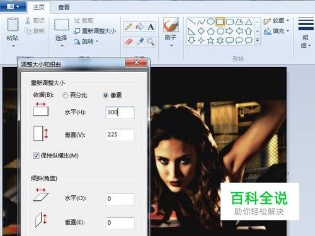Screen dimensions: 315x236
Task: Select the Five-point star shape
Action: click(x=210, y=40)
